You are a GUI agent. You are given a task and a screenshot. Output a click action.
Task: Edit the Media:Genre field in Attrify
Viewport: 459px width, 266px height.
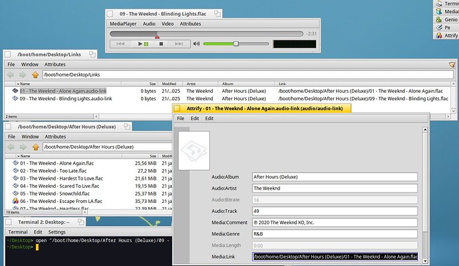pos(335,234)
